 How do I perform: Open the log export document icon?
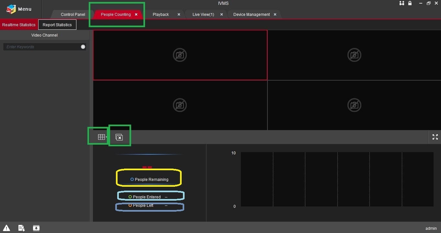21,228
